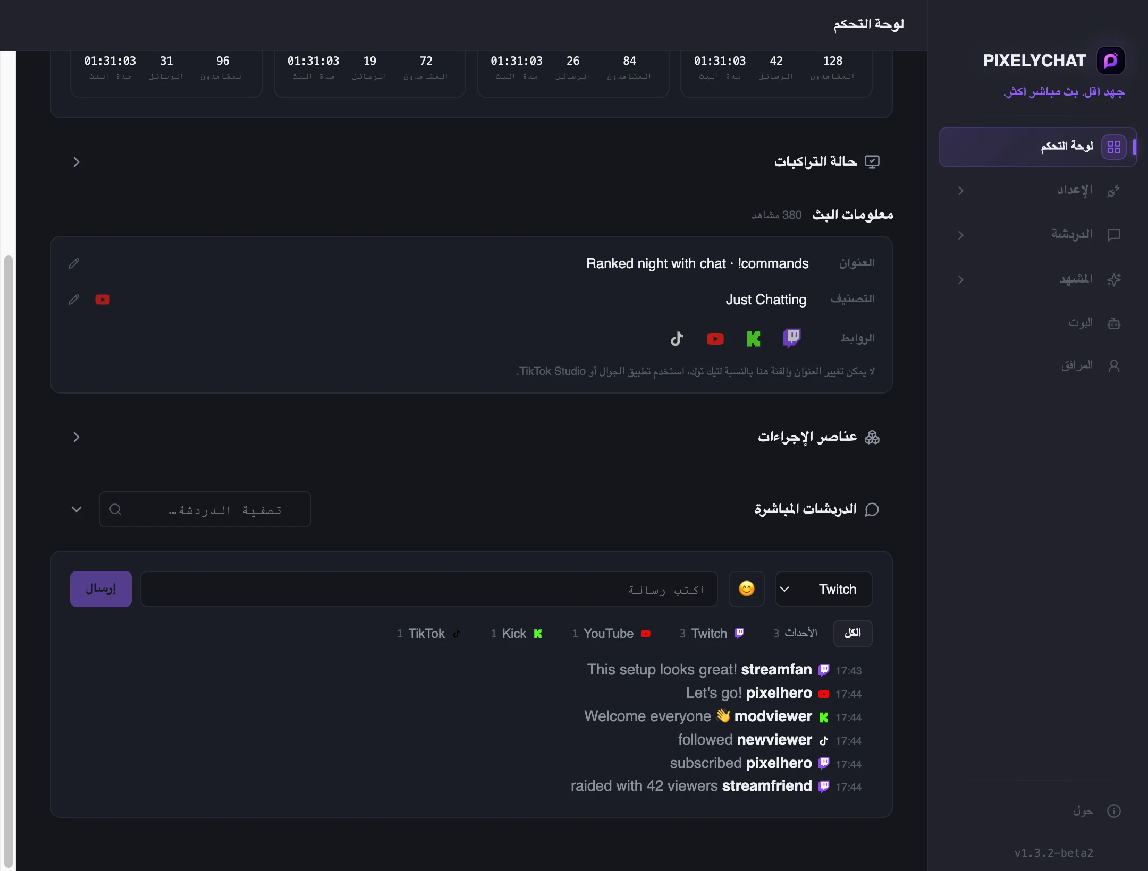Focus the chat filter search field

coord(205,509)
